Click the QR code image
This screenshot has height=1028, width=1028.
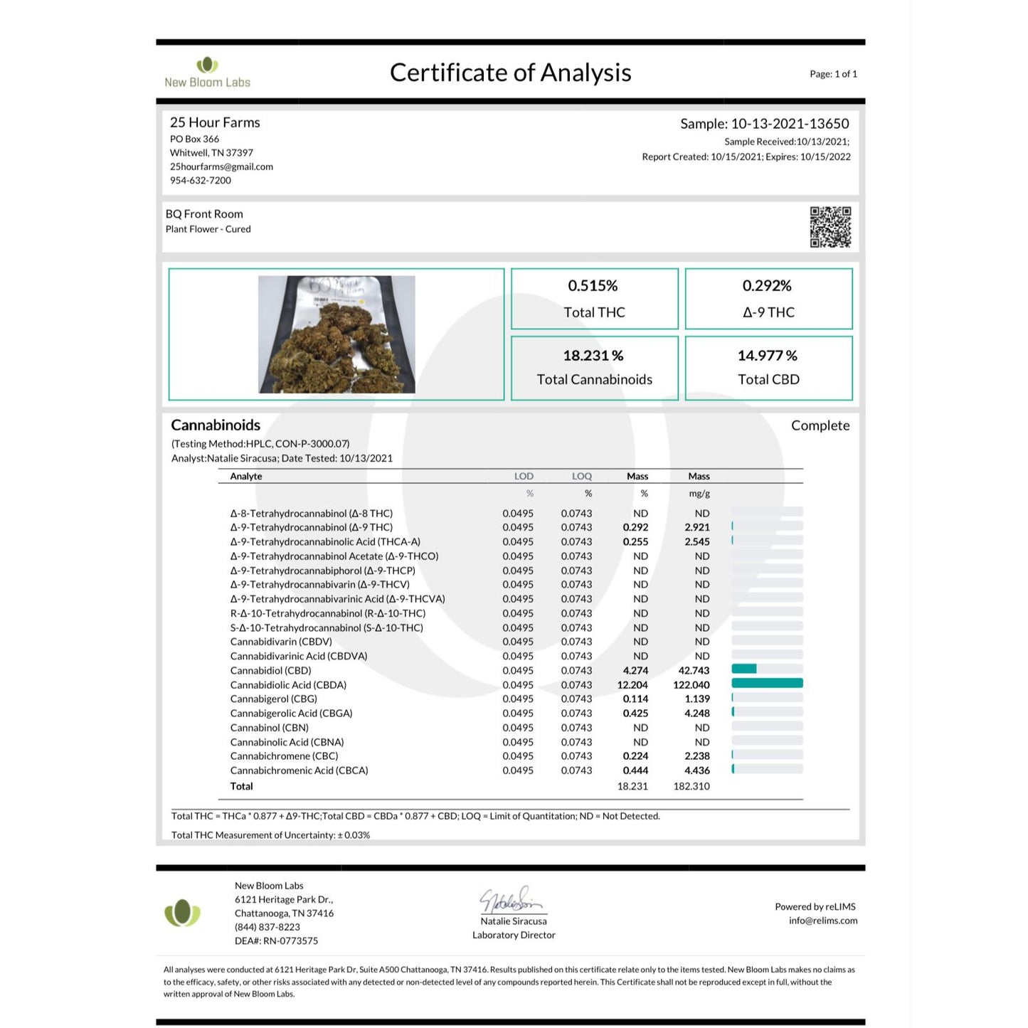point(830,227)
